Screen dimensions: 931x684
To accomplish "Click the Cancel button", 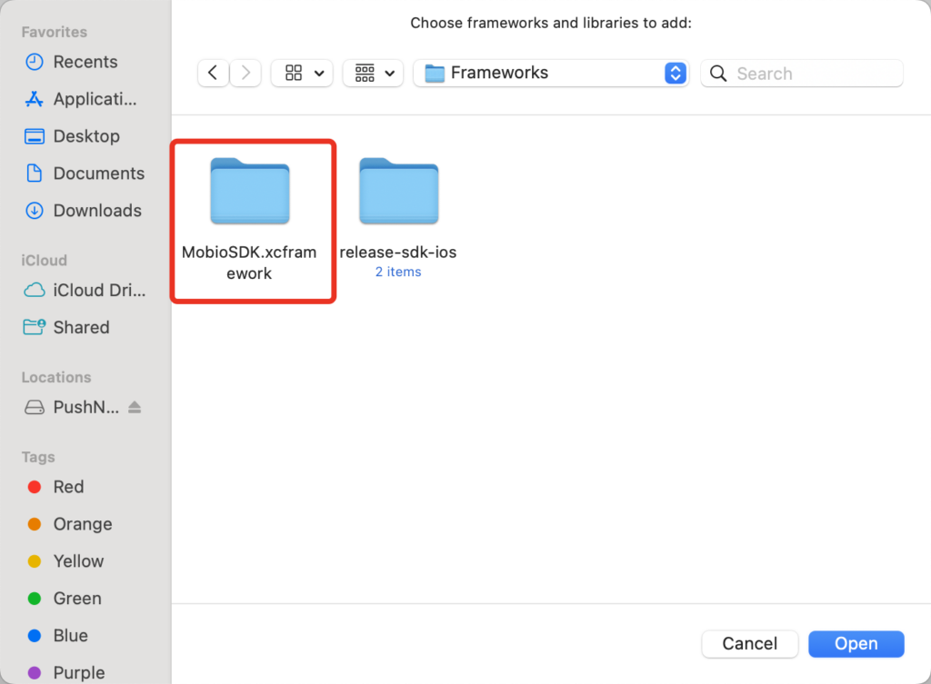I will click(750, 644).
